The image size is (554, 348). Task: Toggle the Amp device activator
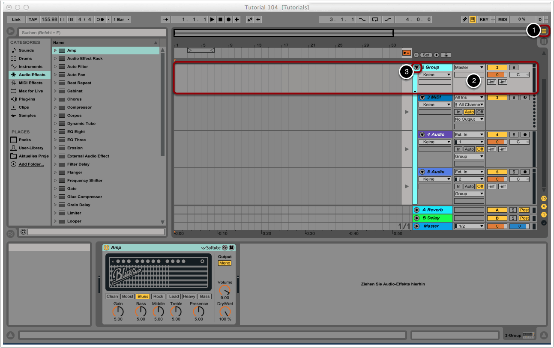tap(106, 248)
